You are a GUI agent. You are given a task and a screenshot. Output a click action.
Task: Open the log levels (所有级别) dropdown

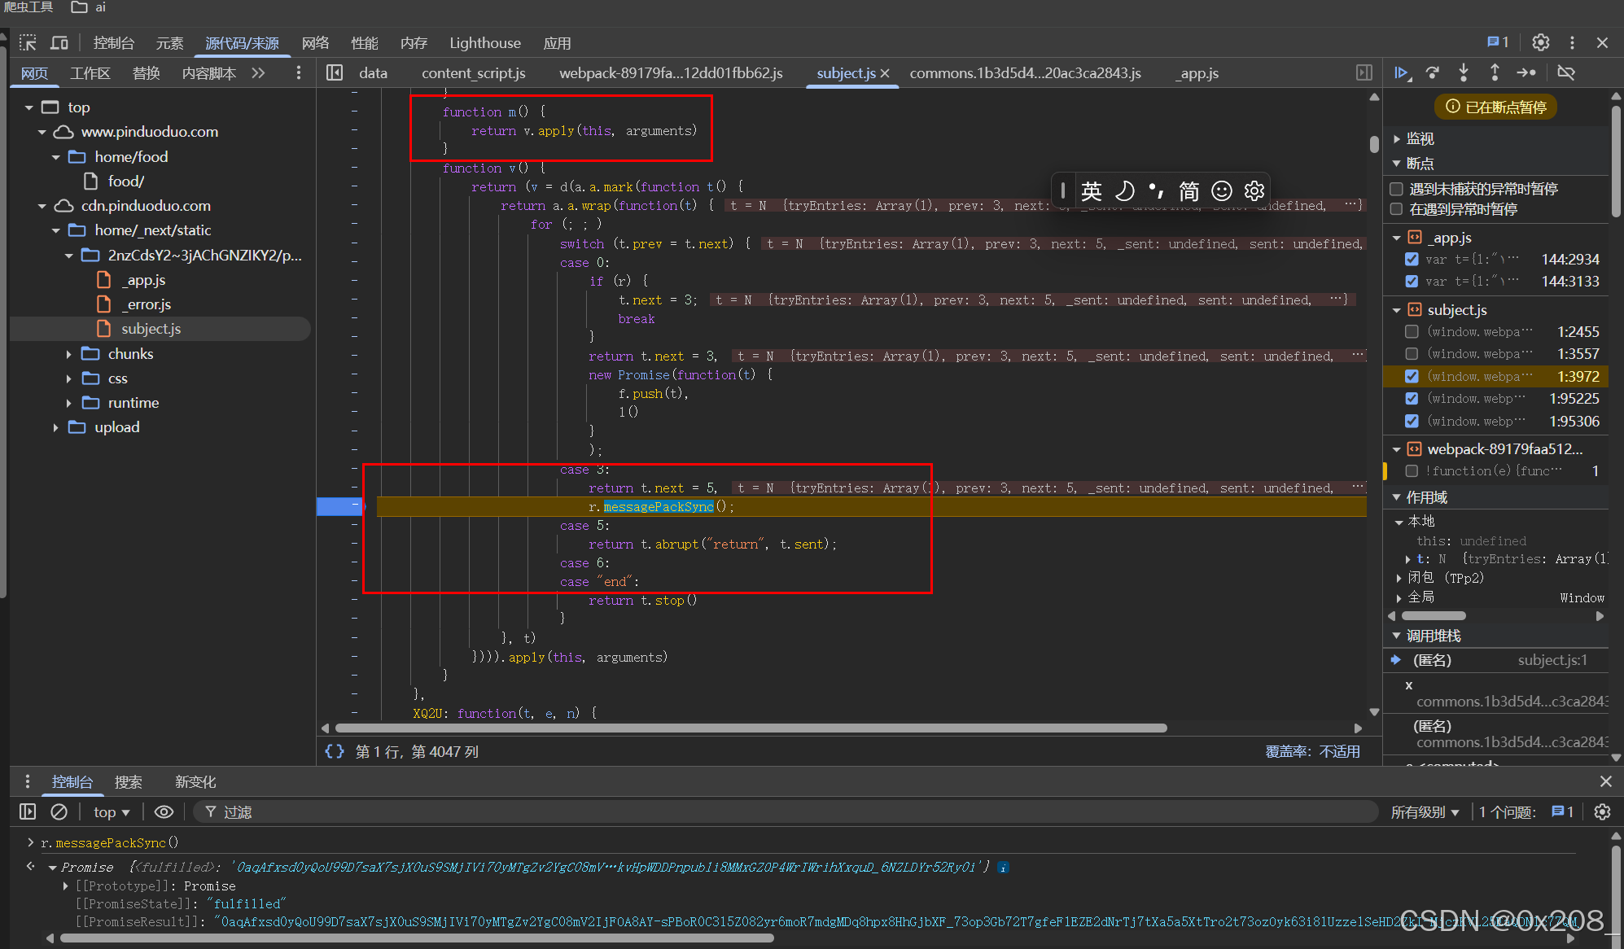1425,811
